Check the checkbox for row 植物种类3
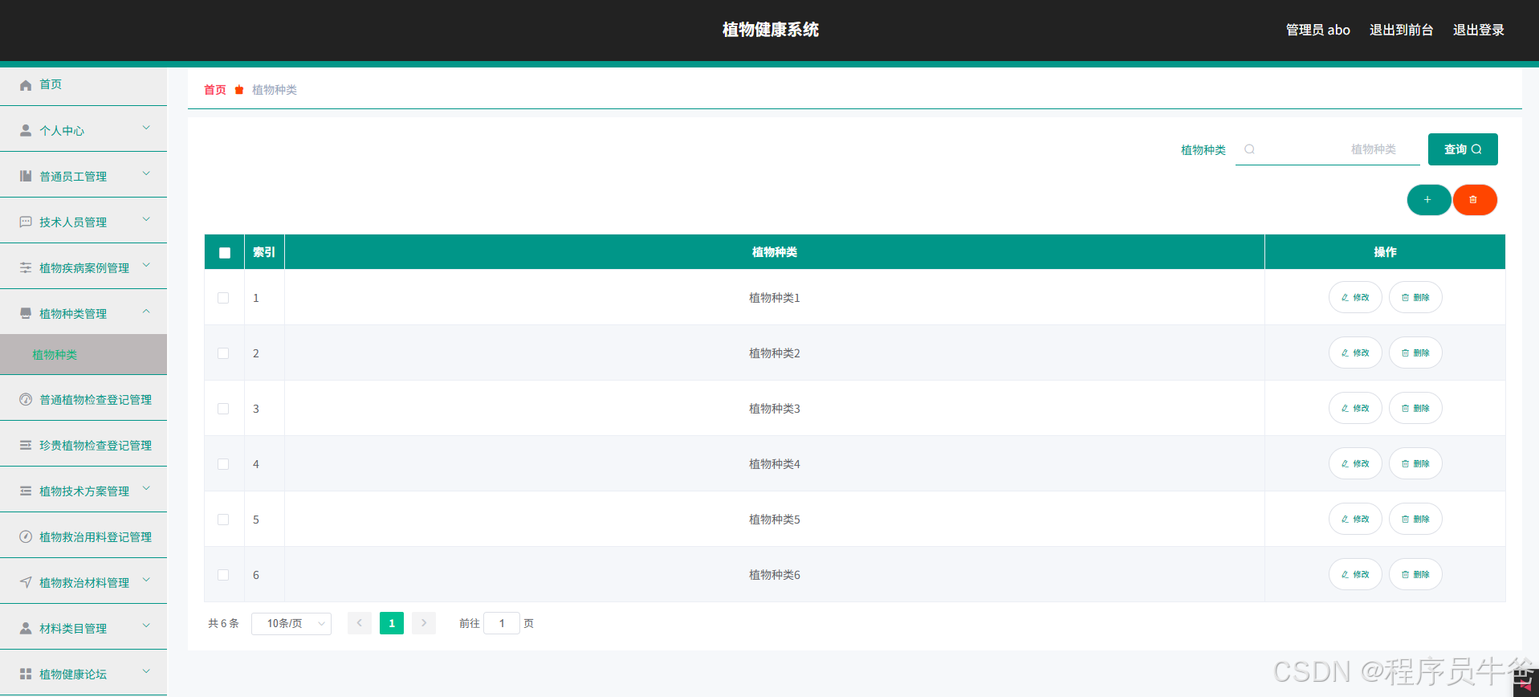Screen dimensions: 1539x697 pyautogui.click(x=223, y=409)
